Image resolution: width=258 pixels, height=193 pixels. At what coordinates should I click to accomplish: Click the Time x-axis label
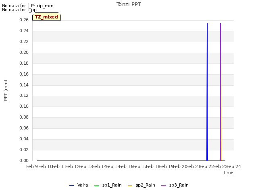pyautogui.click(x=228, y=172)
